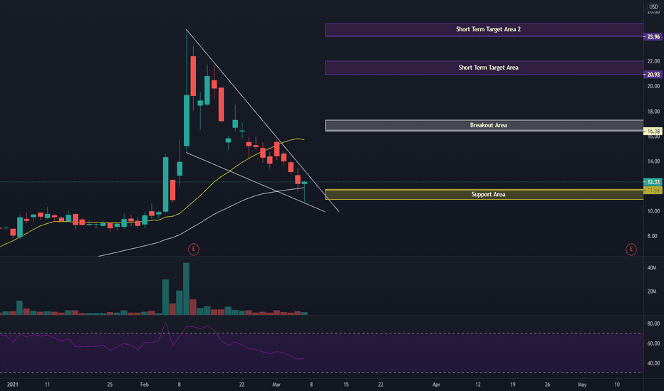Click the 40M volume axis label
This screenshot has width=664, height=391.
pos(652,268)
